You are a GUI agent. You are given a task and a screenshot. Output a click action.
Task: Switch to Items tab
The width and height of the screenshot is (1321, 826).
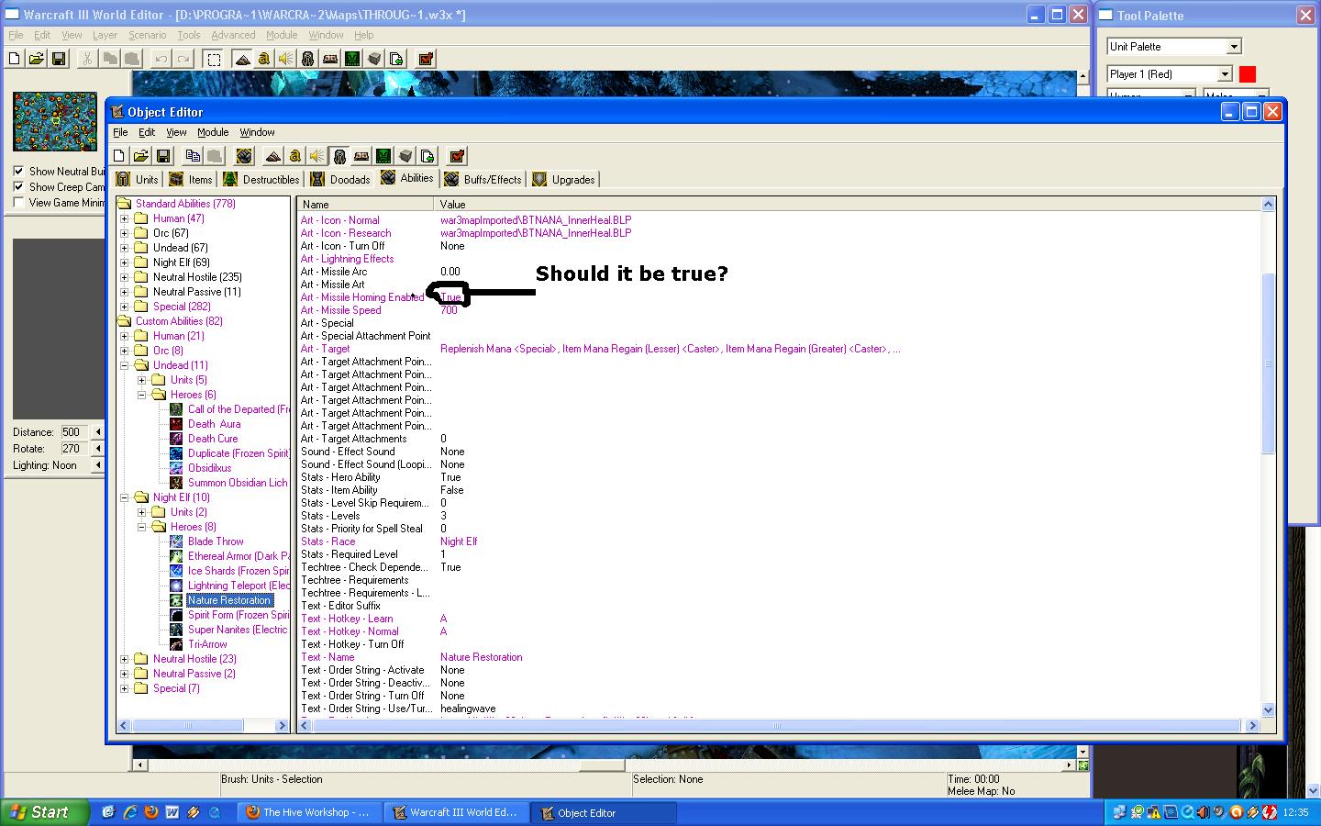point(192,180)
